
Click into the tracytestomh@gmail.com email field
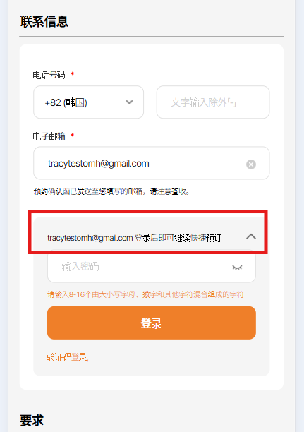[x=151, y=163]
